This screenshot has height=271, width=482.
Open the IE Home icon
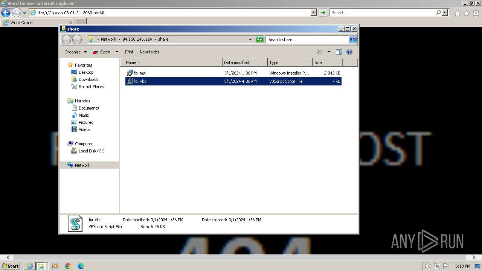pyautogui.click(x=457, y=13)
